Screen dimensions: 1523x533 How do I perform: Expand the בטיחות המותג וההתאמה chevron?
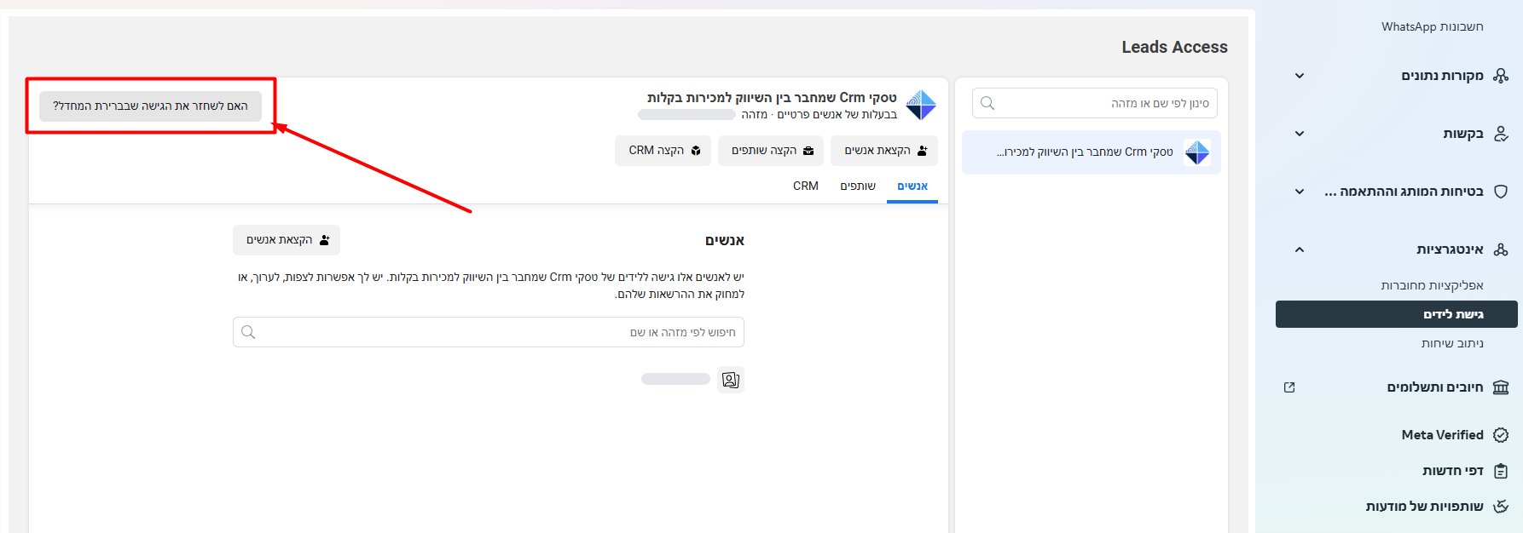(x=1300, y=192)
